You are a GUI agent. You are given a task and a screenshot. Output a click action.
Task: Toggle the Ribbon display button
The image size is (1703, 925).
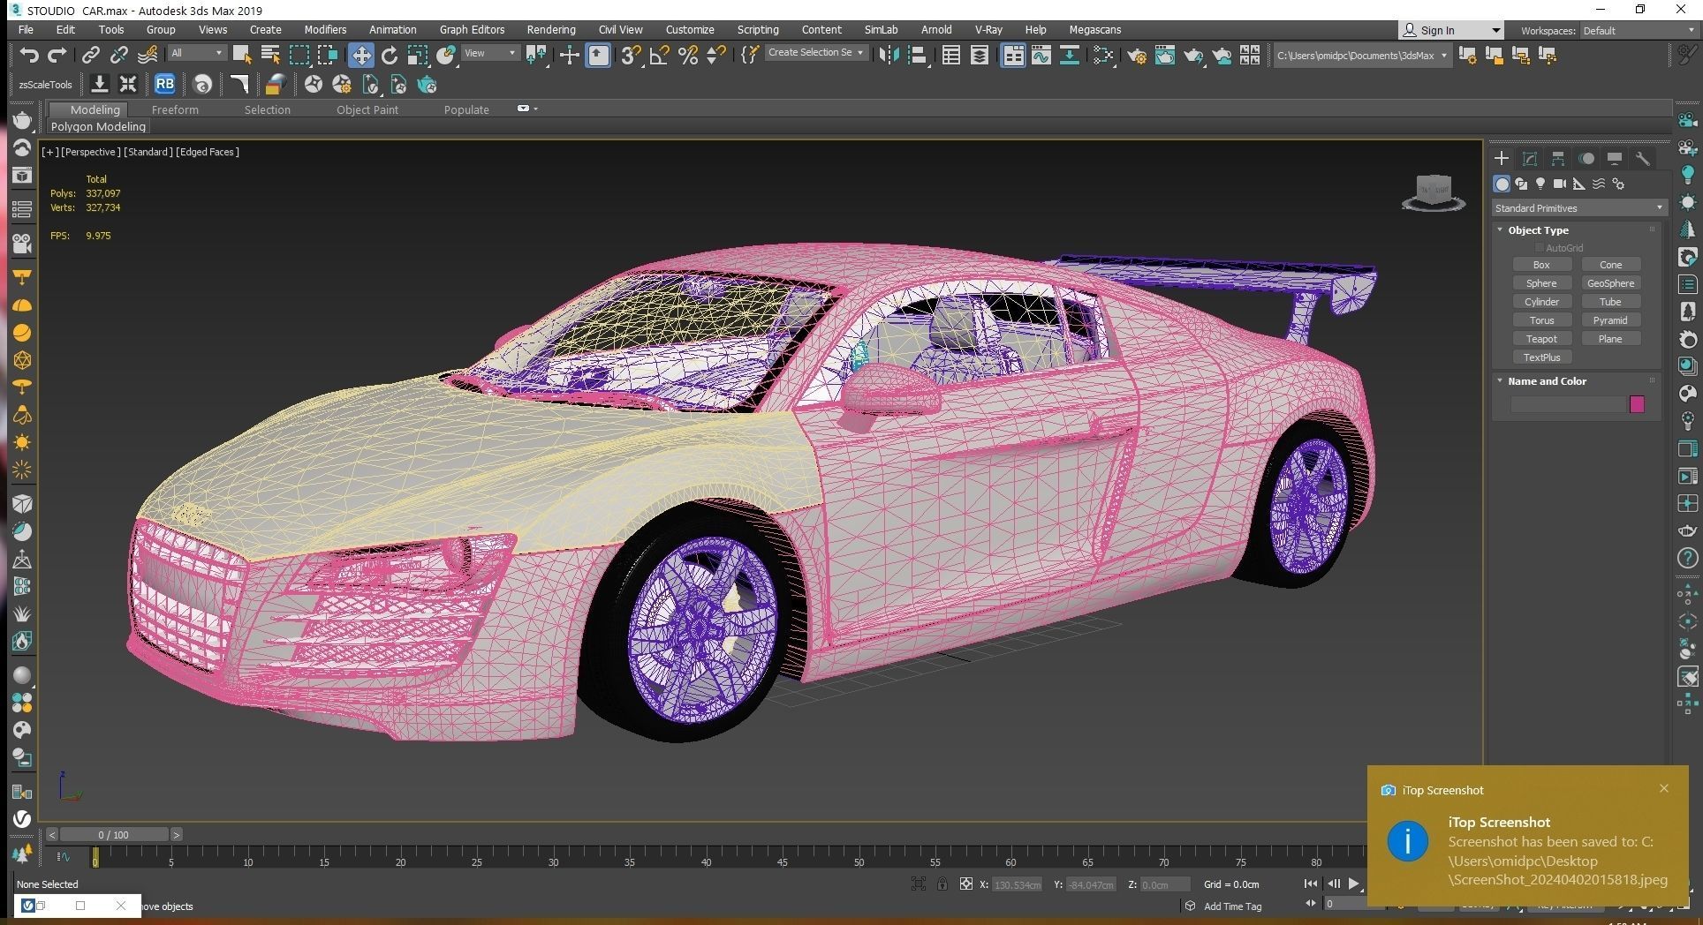coord(1013,55)
